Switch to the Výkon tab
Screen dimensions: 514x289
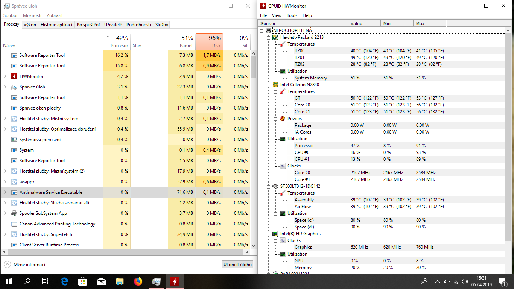tap(30, 25)
